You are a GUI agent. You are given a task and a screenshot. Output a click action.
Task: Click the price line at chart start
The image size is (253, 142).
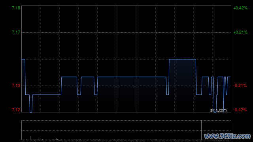(x=23, y=59)
